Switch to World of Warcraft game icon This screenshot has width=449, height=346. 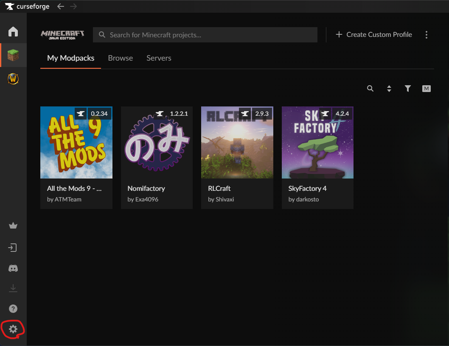tap(13, 79)
